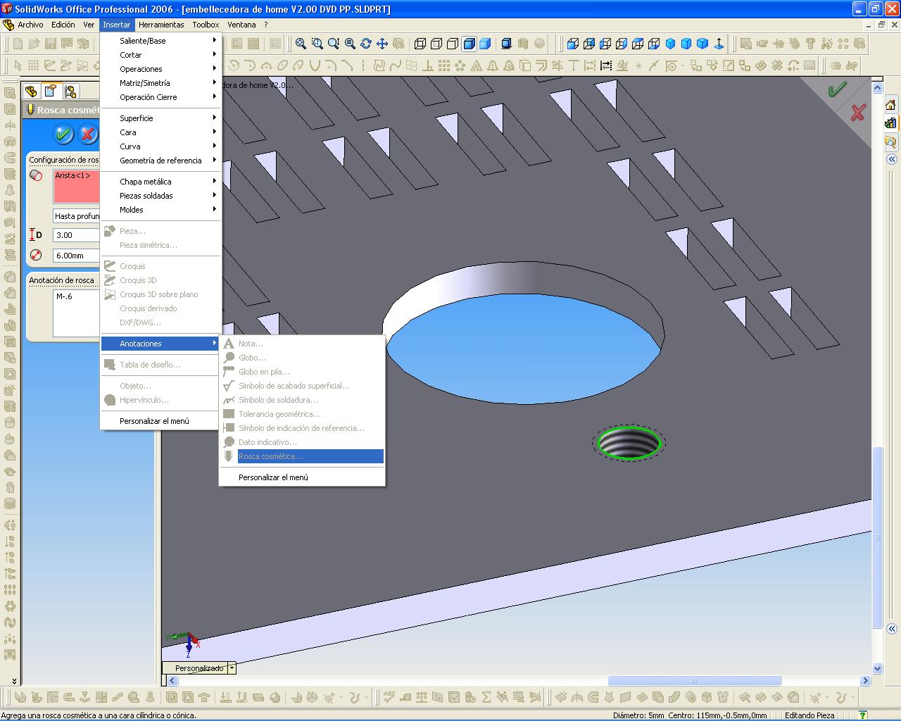This screenshot has height=721, width=901.
Task: Open the Hasta profundidad end condition dropdown
Action: (x=77, y=216)
